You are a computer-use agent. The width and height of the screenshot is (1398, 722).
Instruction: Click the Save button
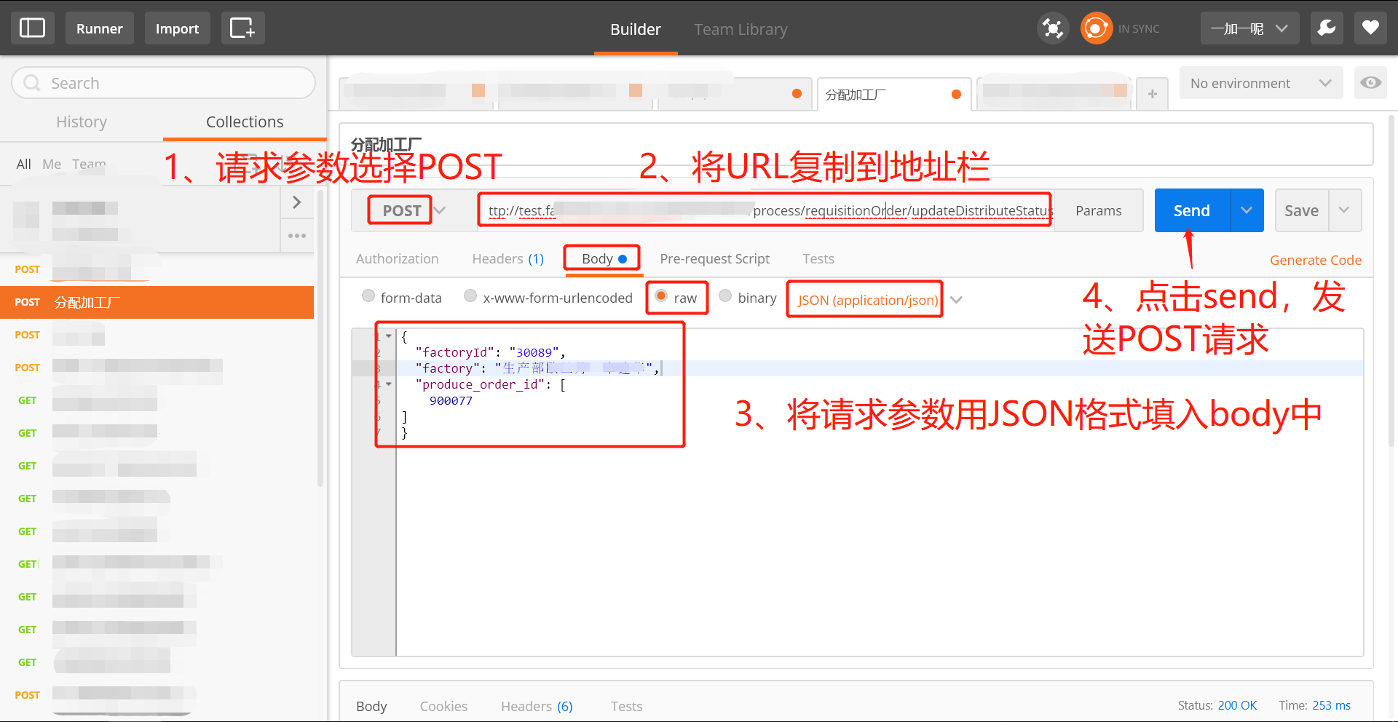[x=1301, y=210]
